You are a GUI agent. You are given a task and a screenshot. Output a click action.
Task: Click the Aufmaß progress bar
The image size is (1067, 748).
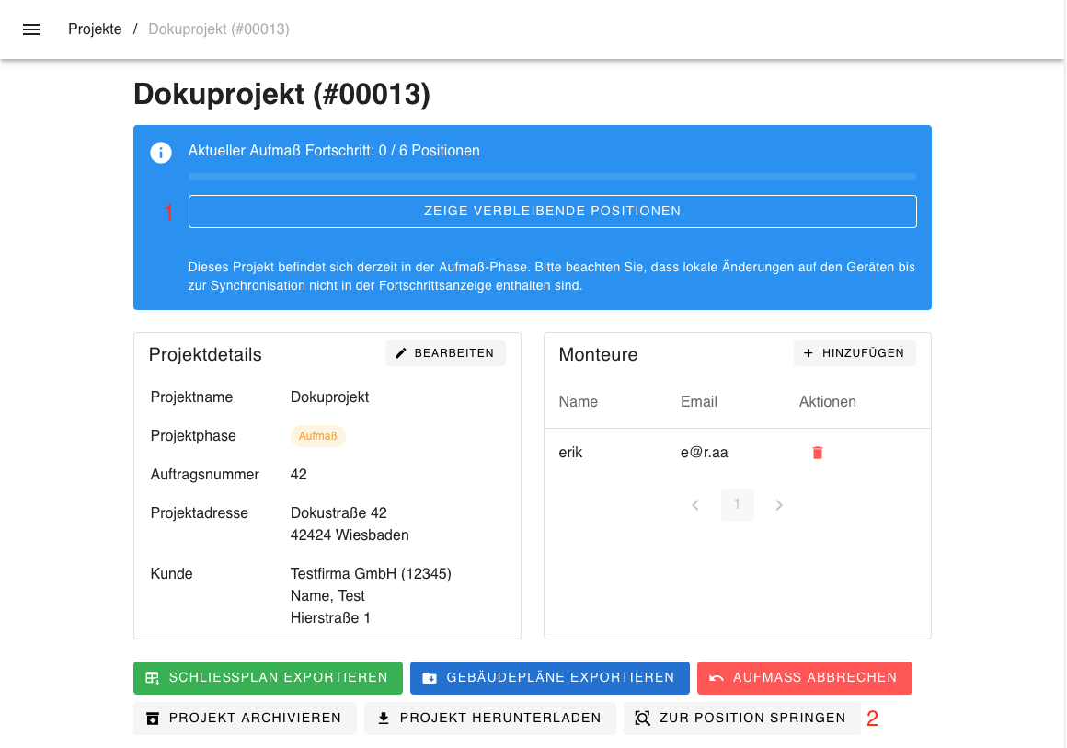coord(552,177)
